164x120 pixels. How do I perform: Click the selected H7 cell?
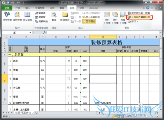(x=103, y=79)
